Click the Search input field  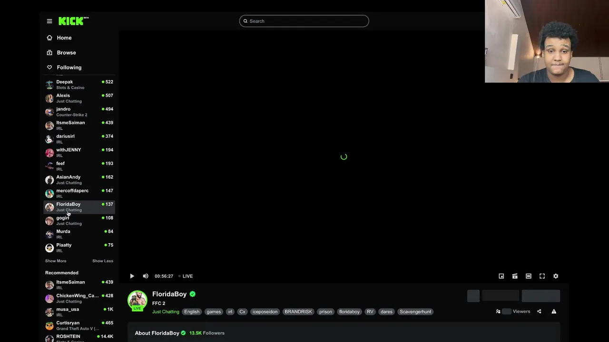304,21
